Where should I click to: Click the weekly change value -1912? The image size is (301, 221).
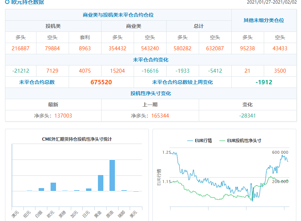tap(264, 82)
